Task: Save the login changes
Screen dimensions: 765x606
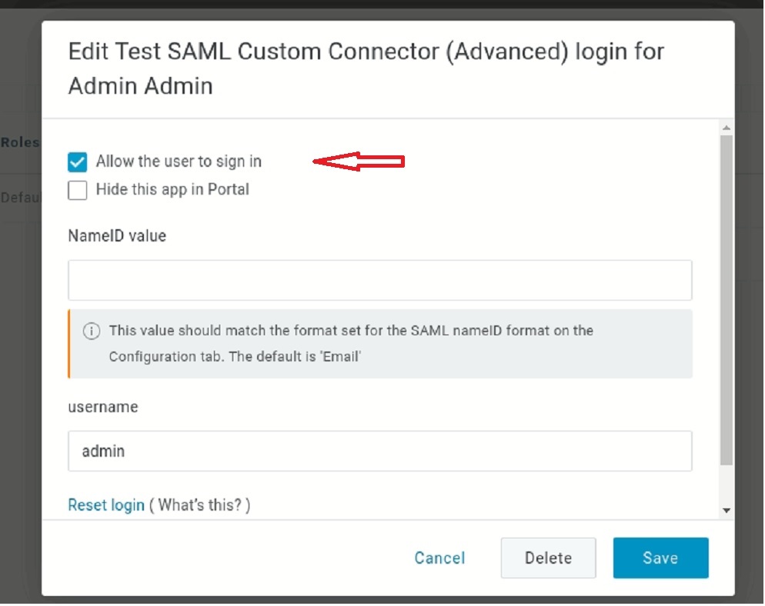Action: click(x=660, y=558)
